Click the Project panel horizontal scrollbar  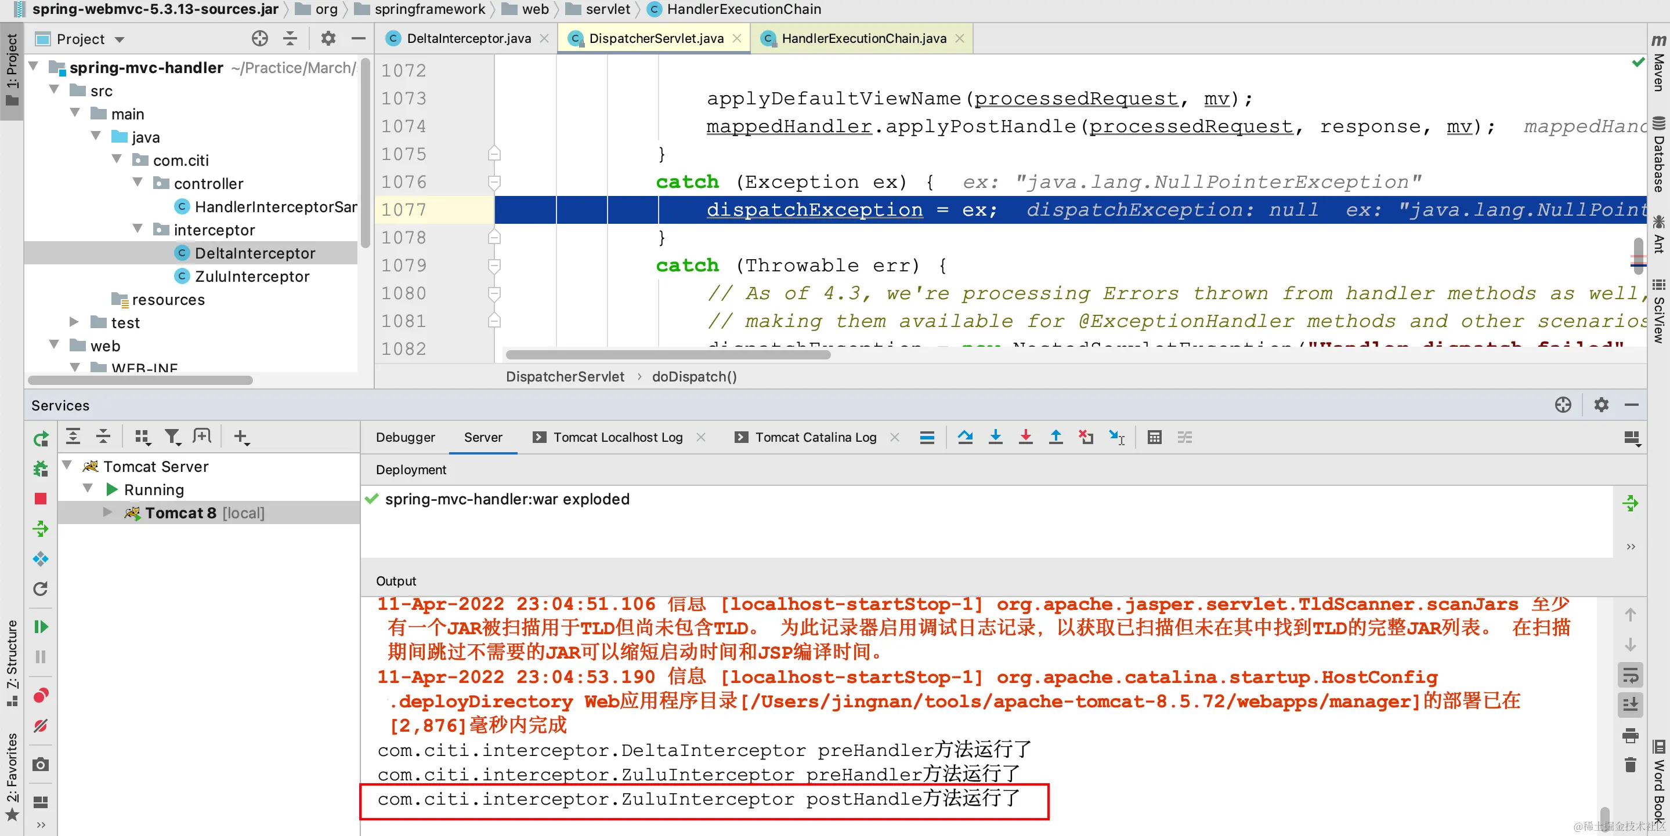point(140,381)
